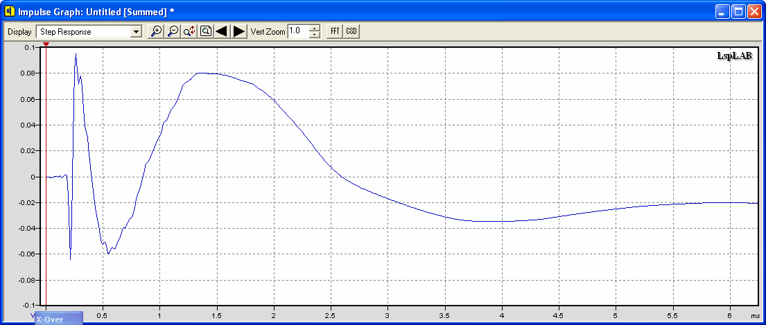
Task: Reset zoom with the magnifier arrows icon
Action: tap(189, 32)
